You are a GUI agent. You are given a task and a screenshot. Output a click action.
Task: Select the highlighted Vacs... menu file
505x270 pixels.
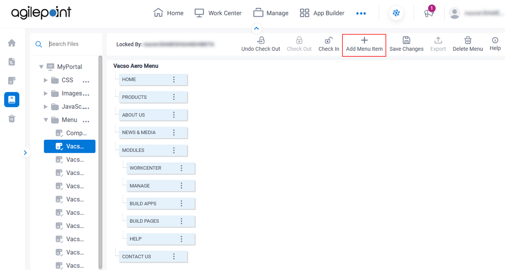(70, 146)
